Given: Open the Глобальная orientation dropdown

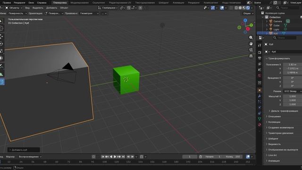Looking at the screenshot, I should point(108,8).
